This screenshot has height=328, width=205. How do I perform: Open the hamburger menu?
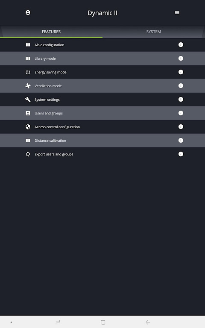177,12
